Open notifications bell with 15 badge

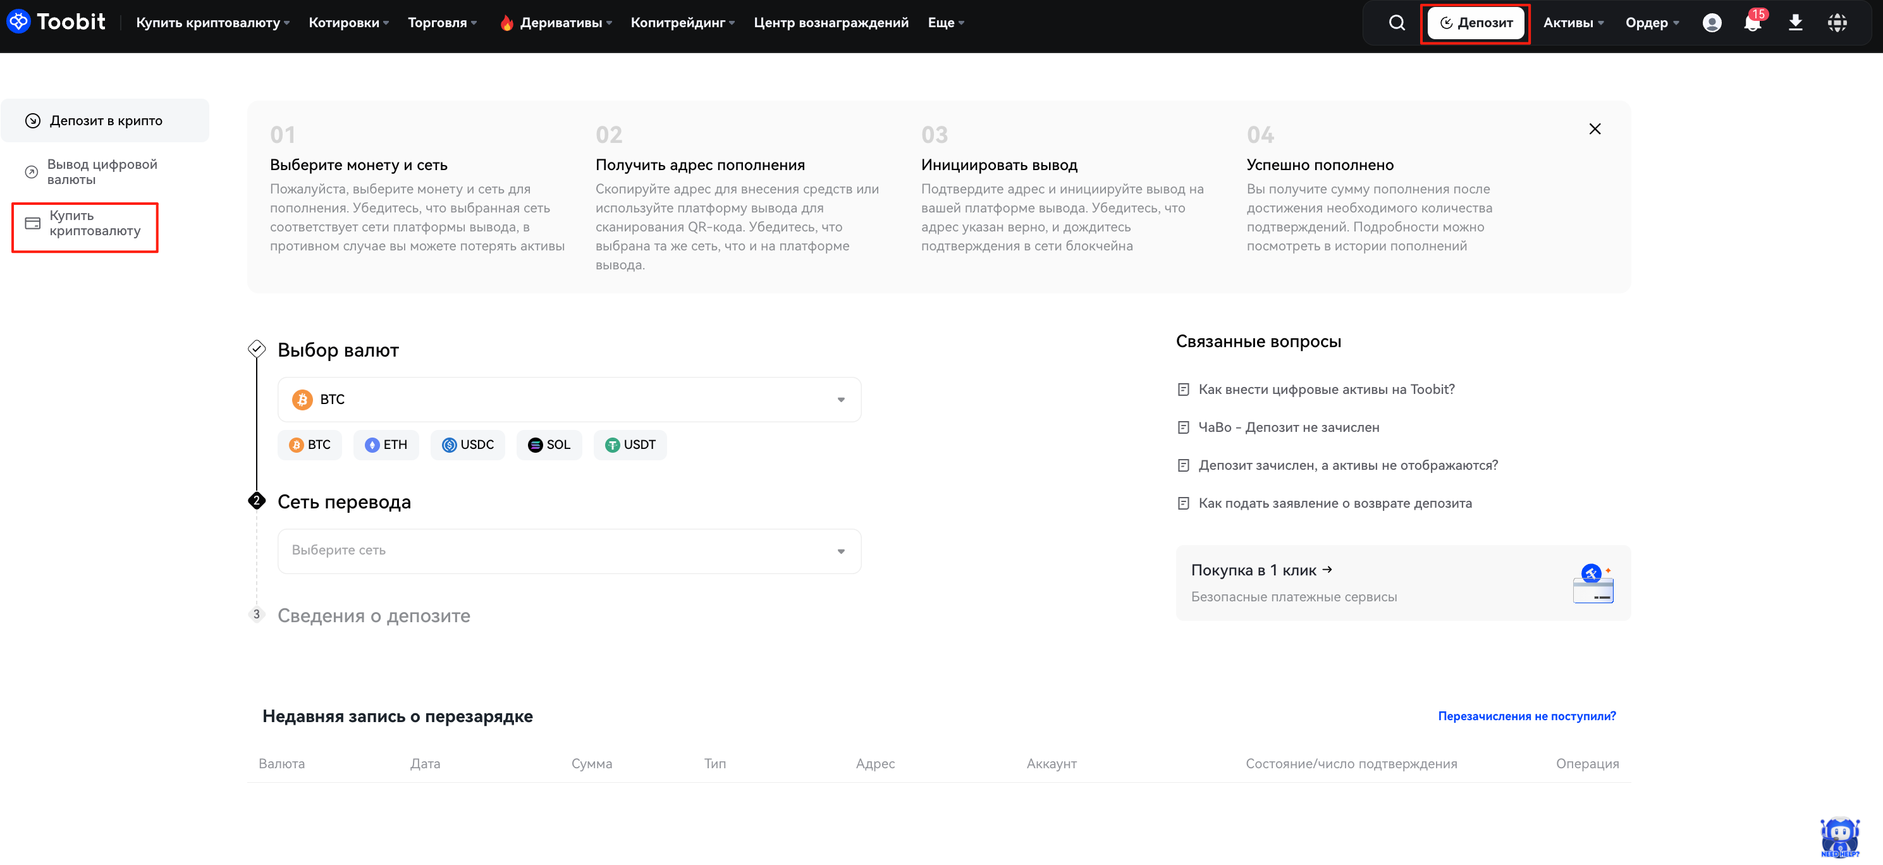pos(1752,23)
